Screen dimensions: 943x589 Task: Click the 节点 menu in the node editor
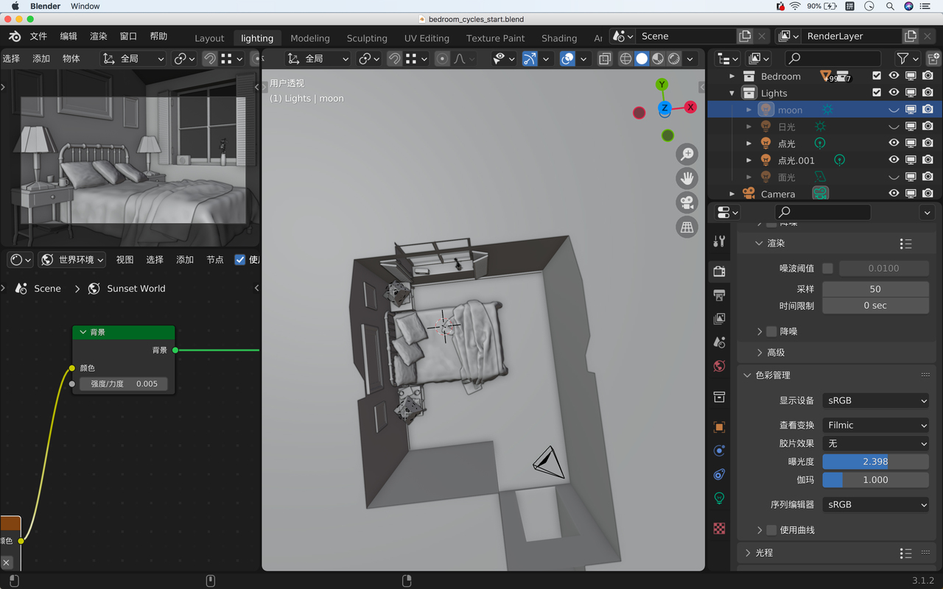214,260
